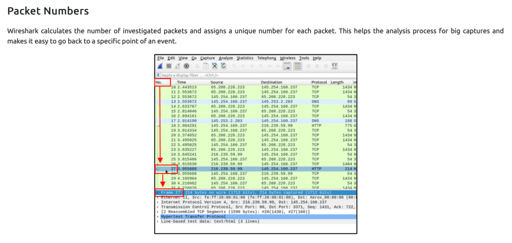Toggle auto-scroll to last packet icon
This screenshot has width=512, height=243.
(x=287, y=66)
